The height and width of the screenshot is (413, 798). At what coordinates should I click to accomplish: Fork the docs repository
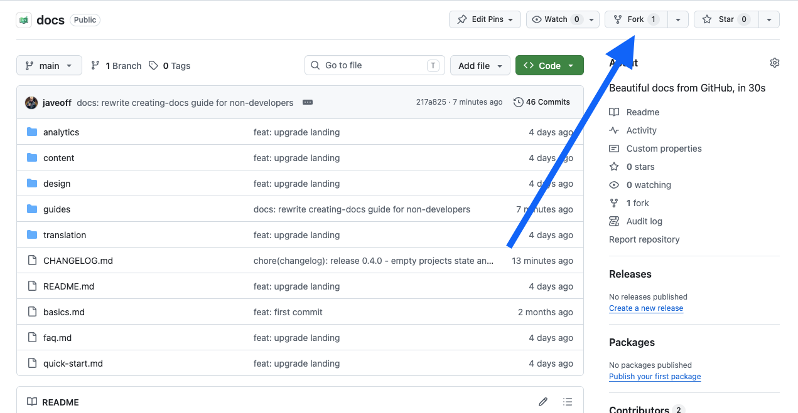click(636, 19)
